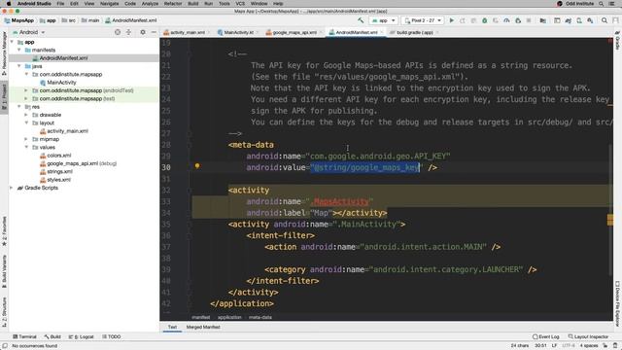
Task: Switch to the Merged Manifest tab
Action: (x=203, y=327)
